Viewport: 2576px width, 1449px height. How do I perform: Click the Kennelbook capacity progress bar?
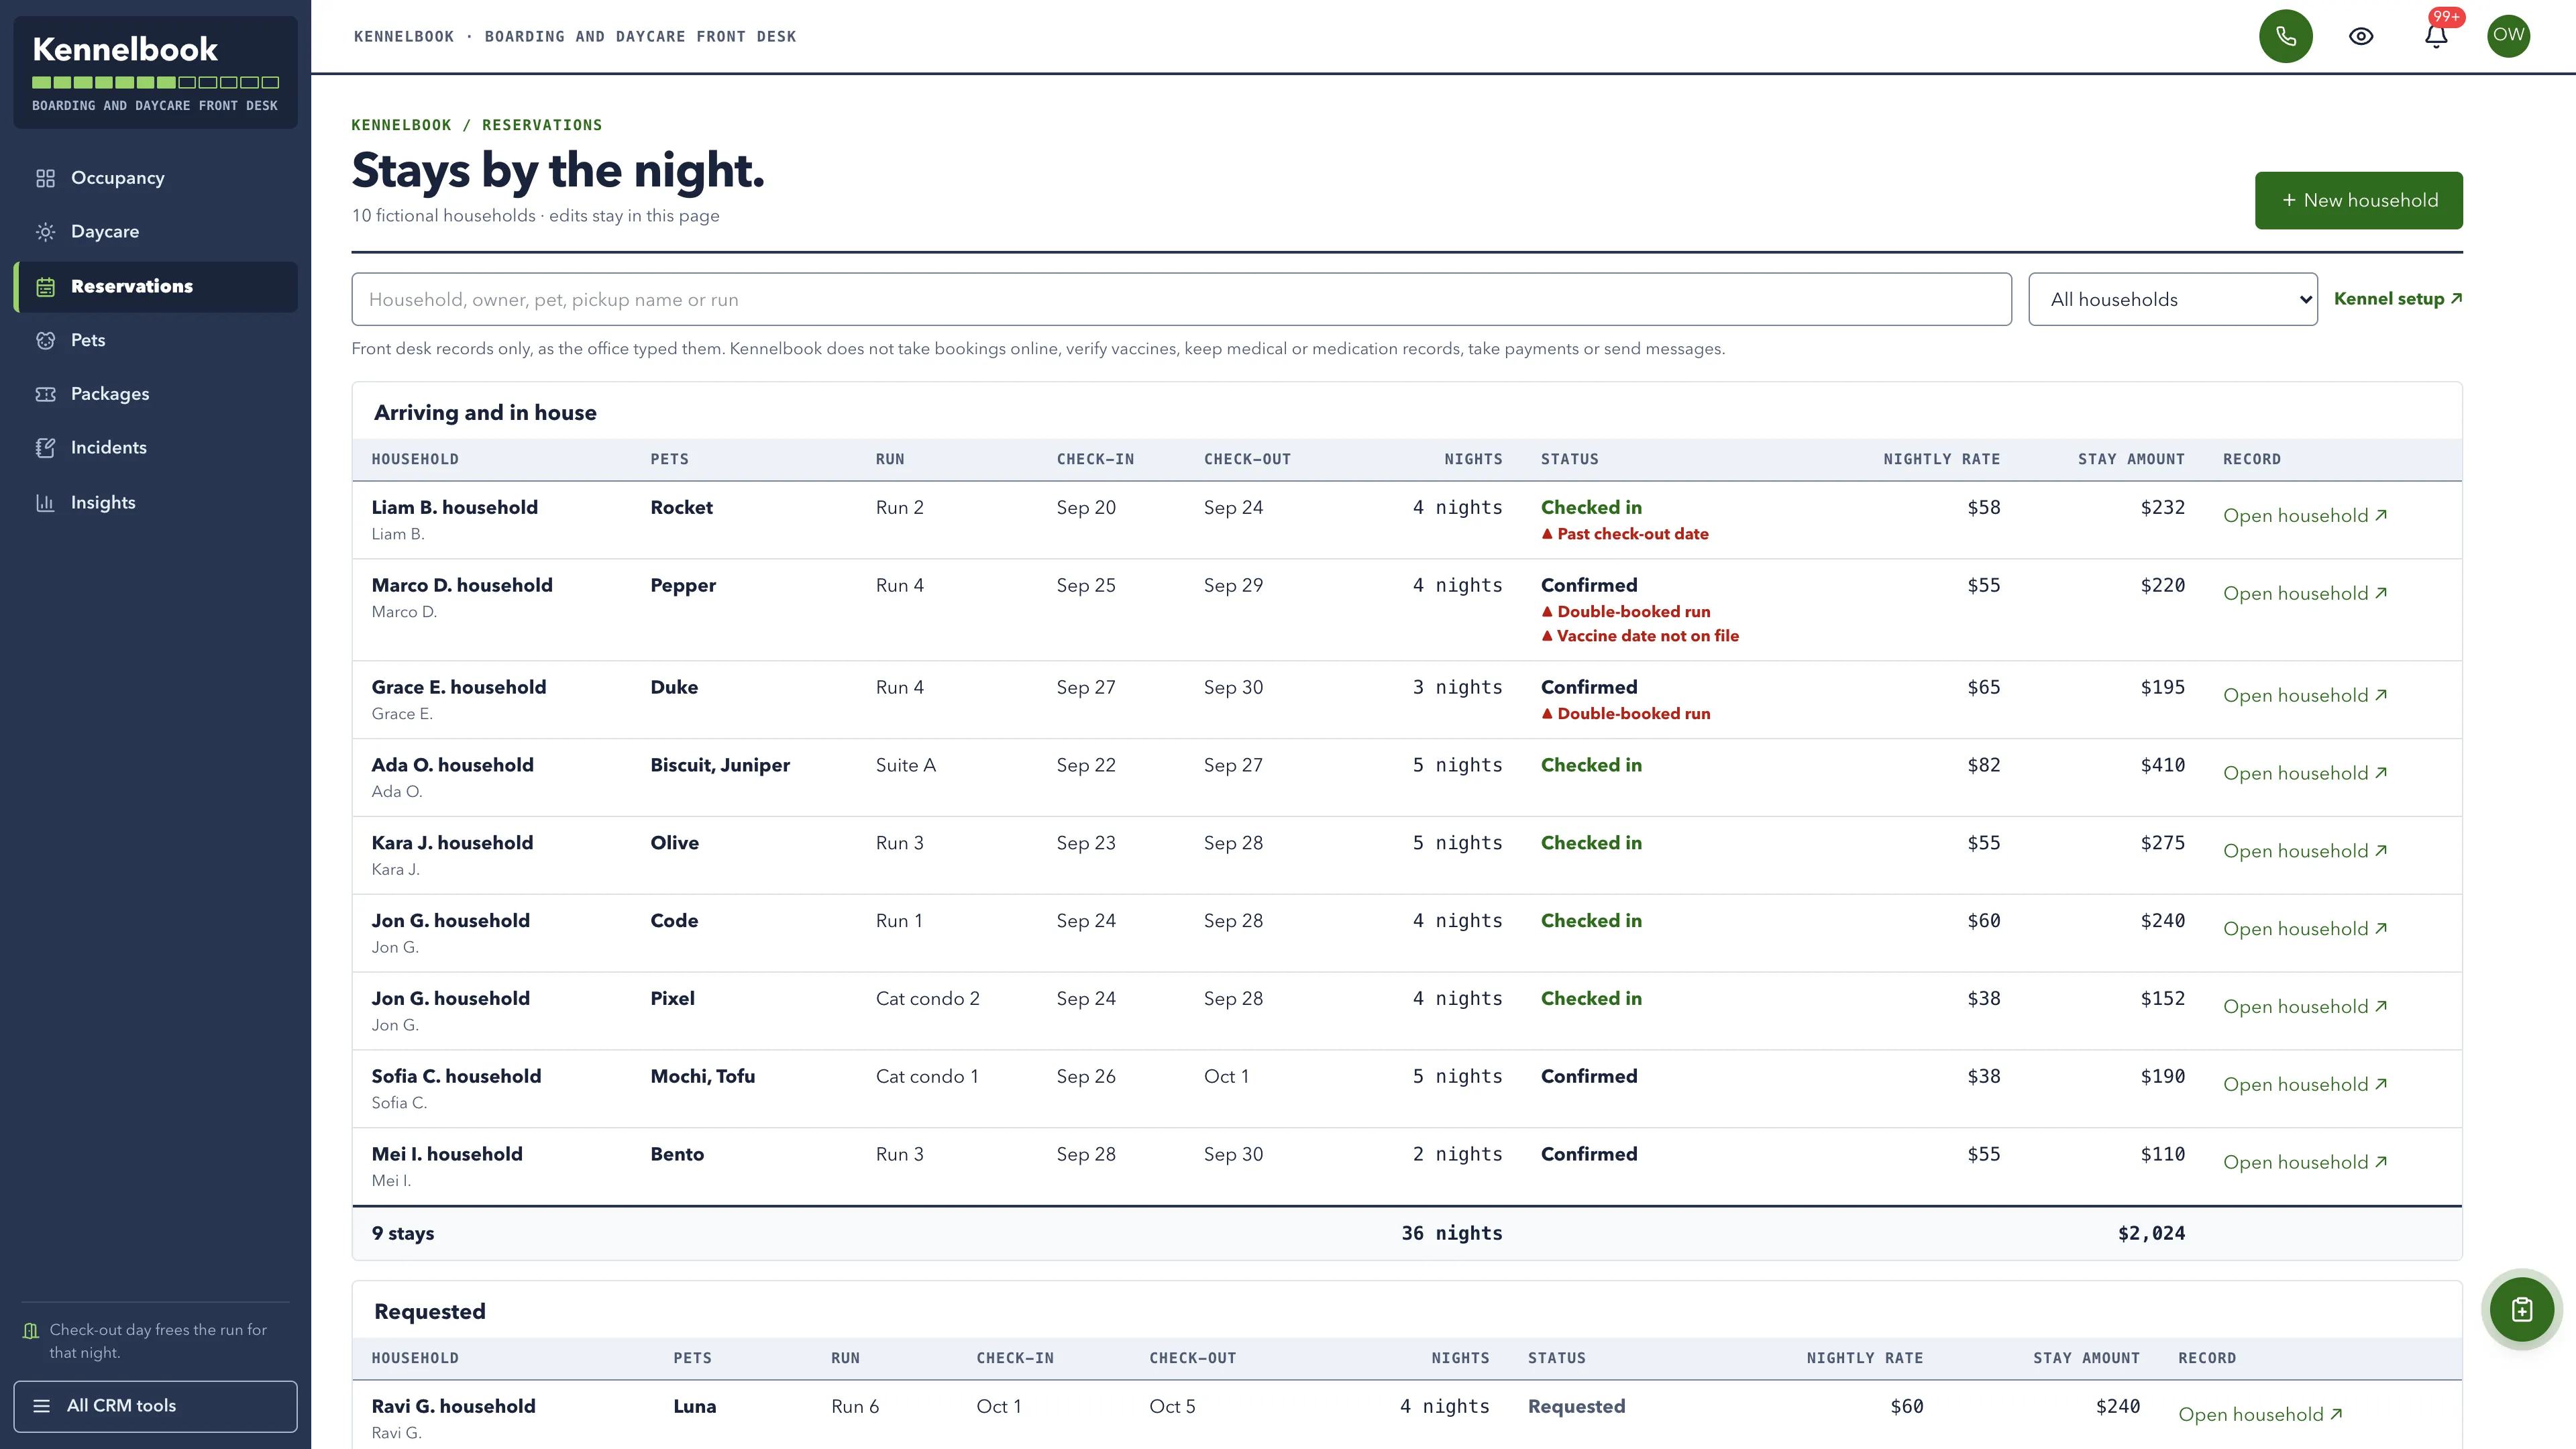tap(155, 82)
